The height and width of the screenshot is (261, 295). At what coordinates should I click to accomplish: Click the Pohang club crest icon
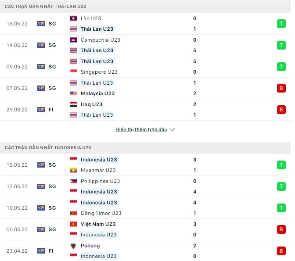[74, 246]
